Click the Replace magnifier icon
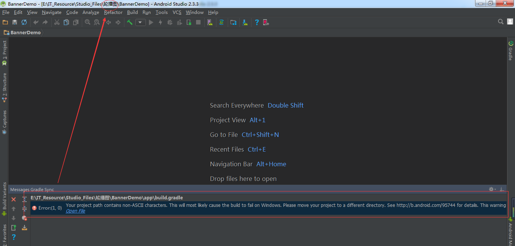The width and height of the screenshot is (515, 246). tap(97, 22)
